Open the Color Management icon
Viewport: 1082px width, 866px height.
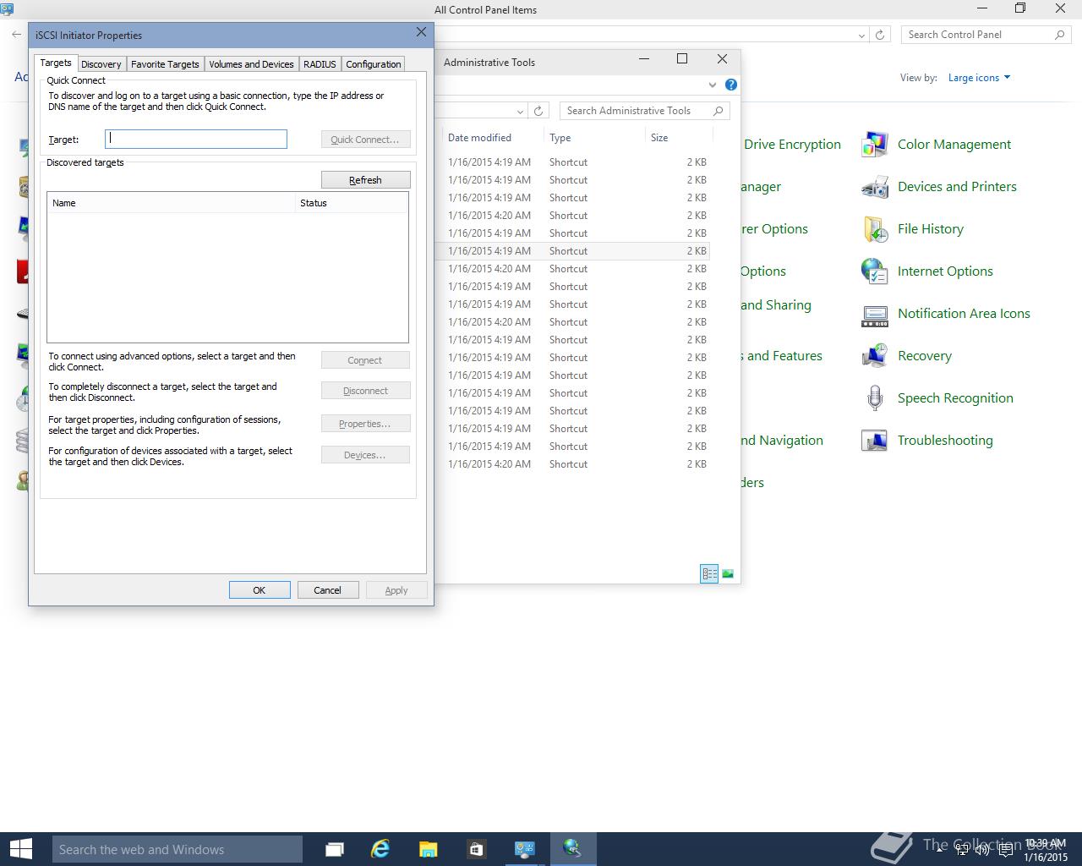874,145
